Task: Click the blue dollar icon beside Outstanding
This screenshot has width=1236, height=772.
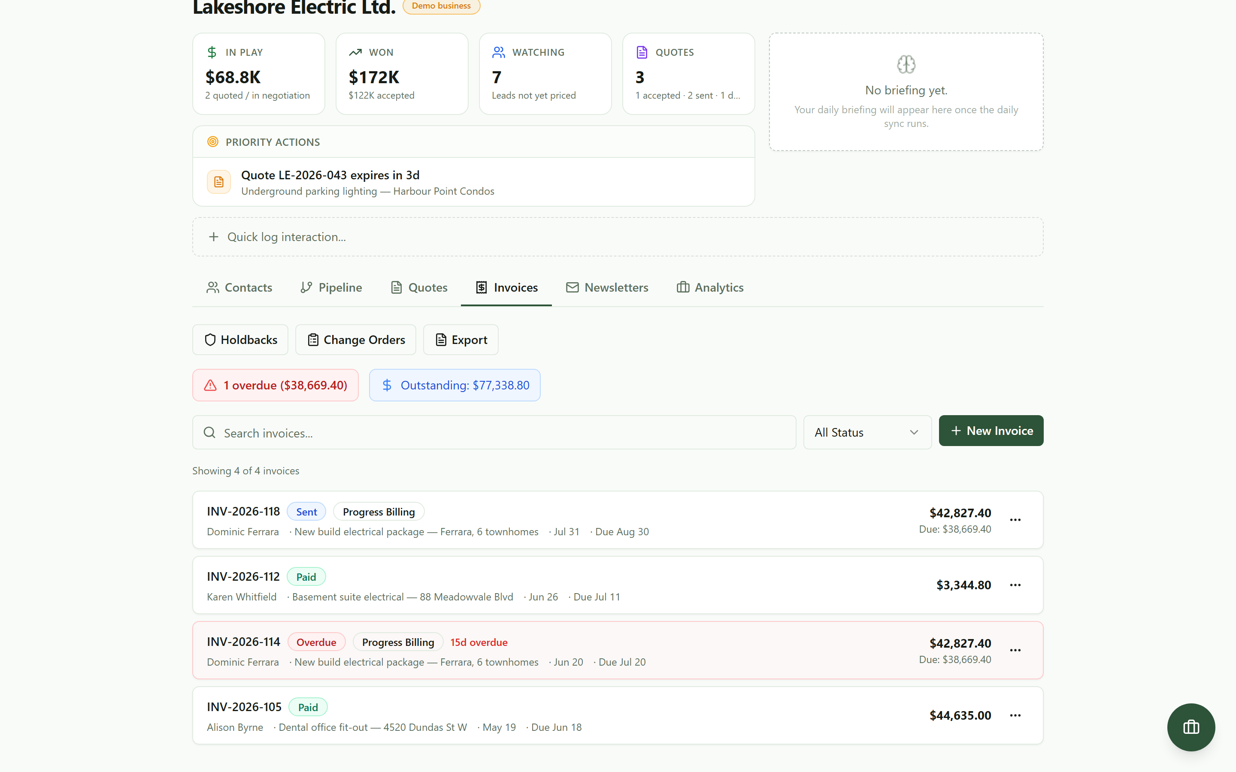Action: click(387, 386)
